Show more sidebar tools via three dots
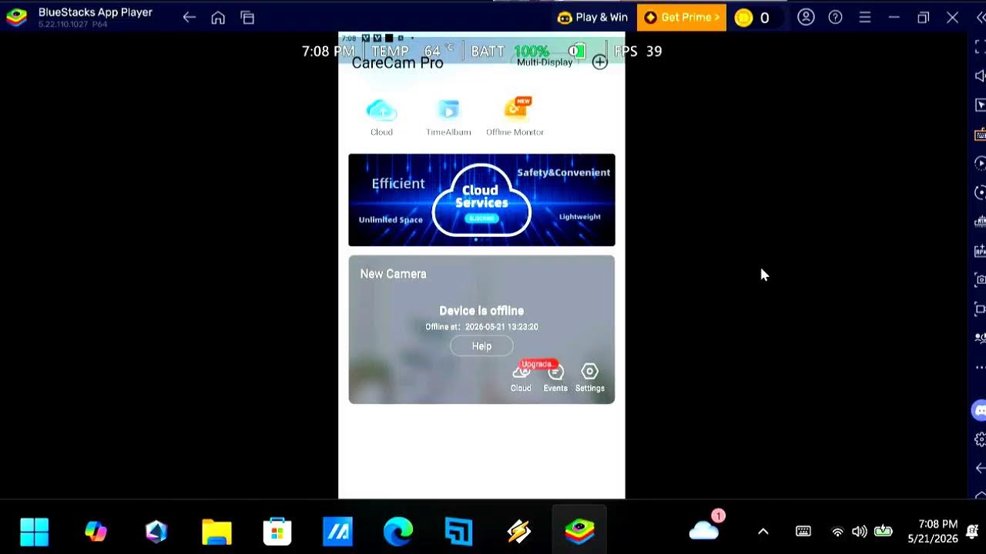The width and height of the screenshot is (986, 554). point(981,368)
